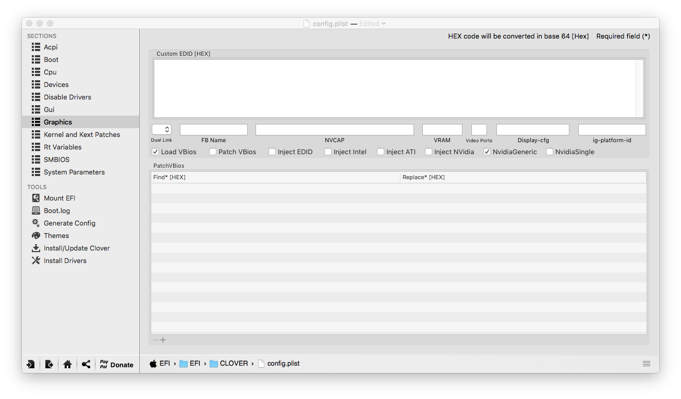Click the EFI folder in path bar
681x399 pixels.
click(x=190, y=364)
